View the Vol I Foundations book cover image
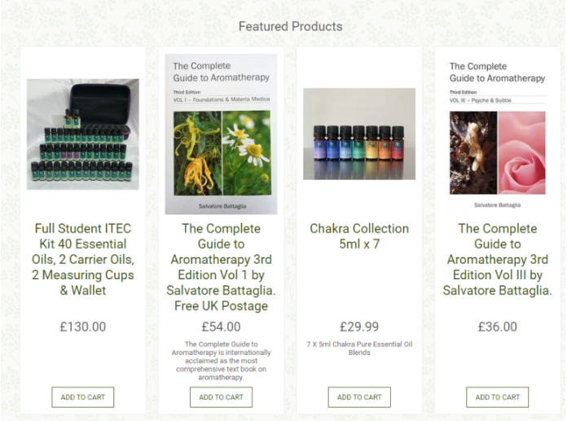 pyautogui.click(x=222, y=134)
